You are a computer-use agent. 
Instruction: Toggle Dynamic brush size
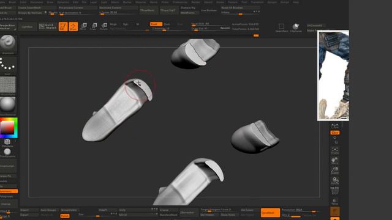[x=225, y=28]
